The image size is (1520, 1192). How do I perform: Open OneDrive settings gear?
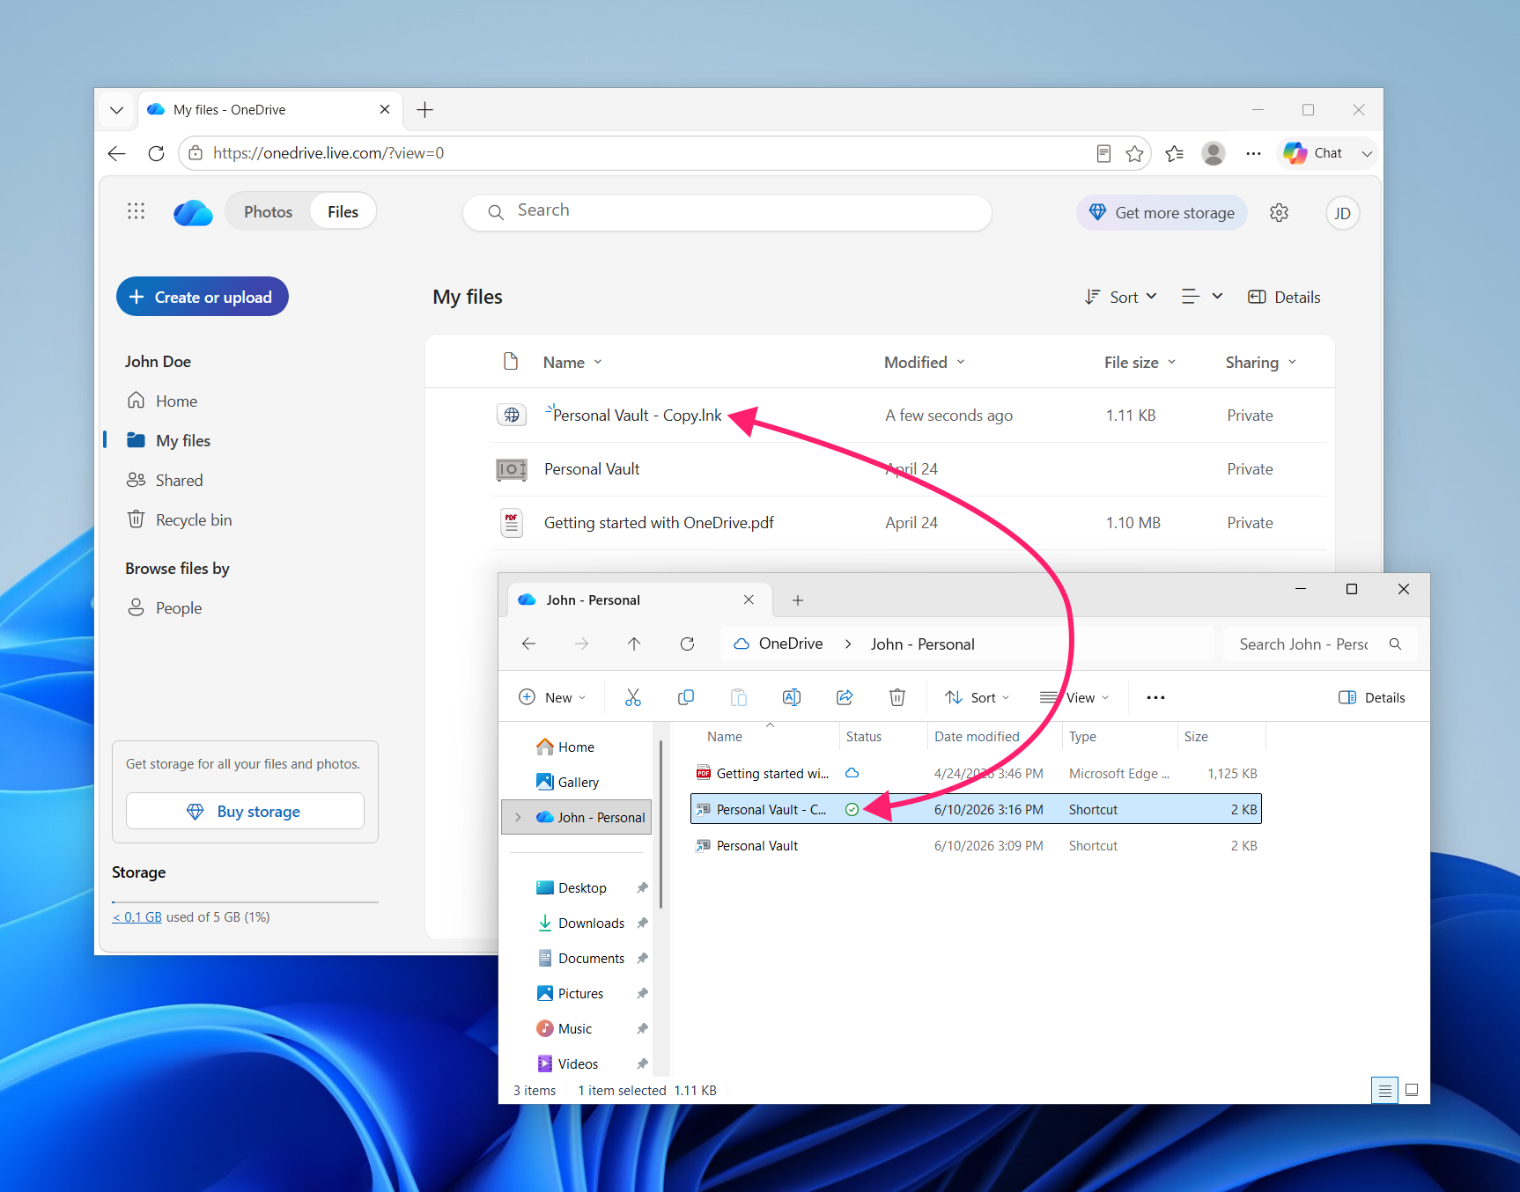coord(1279,212)
